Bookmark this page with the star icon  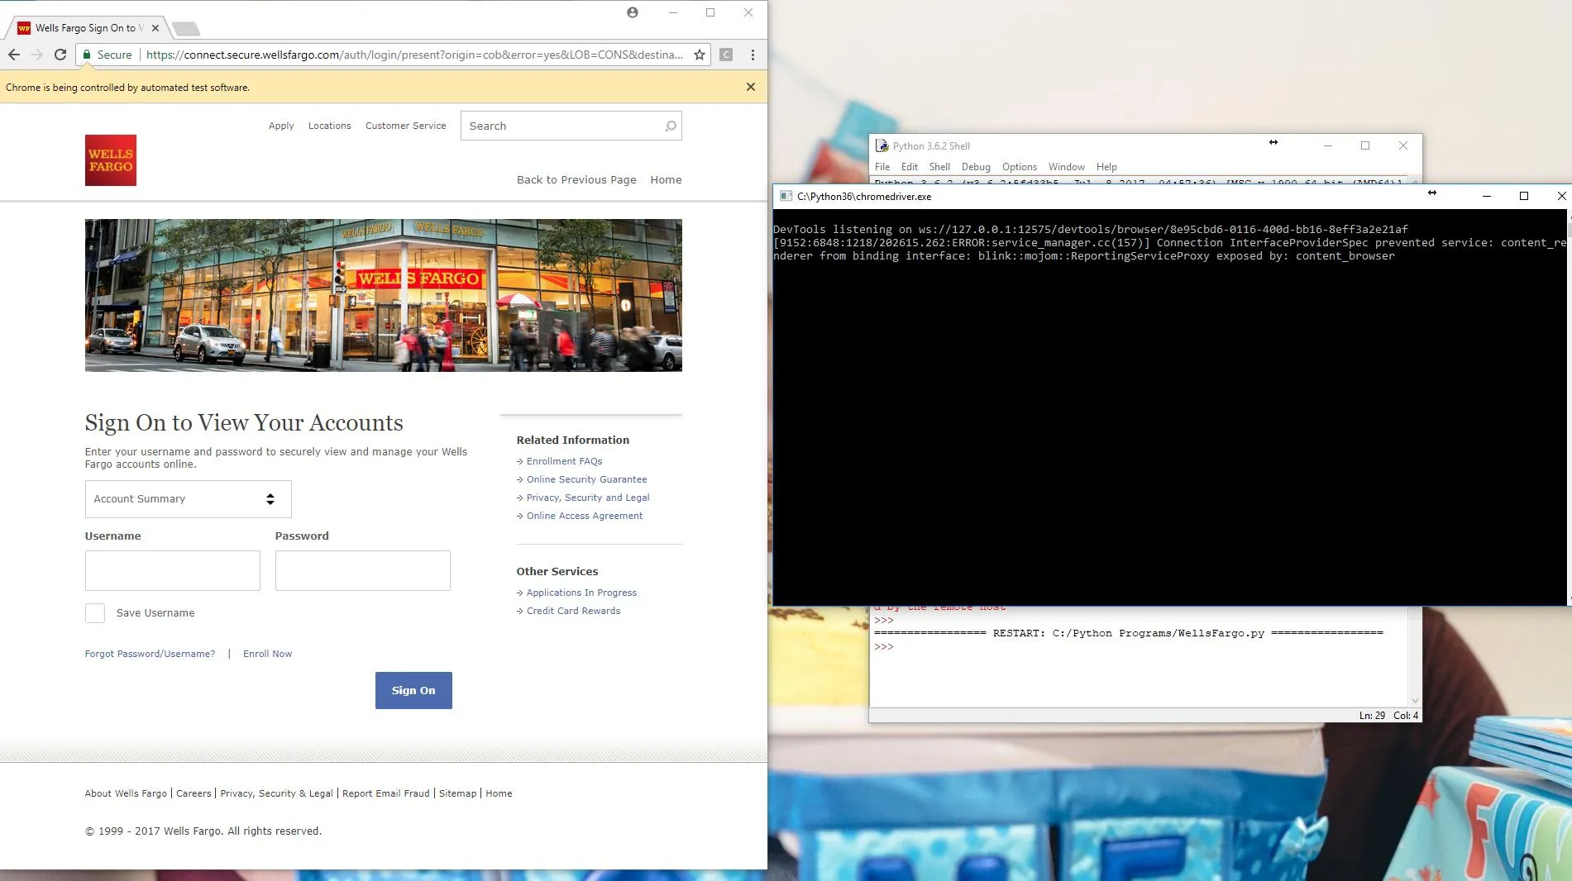(700, 55)
